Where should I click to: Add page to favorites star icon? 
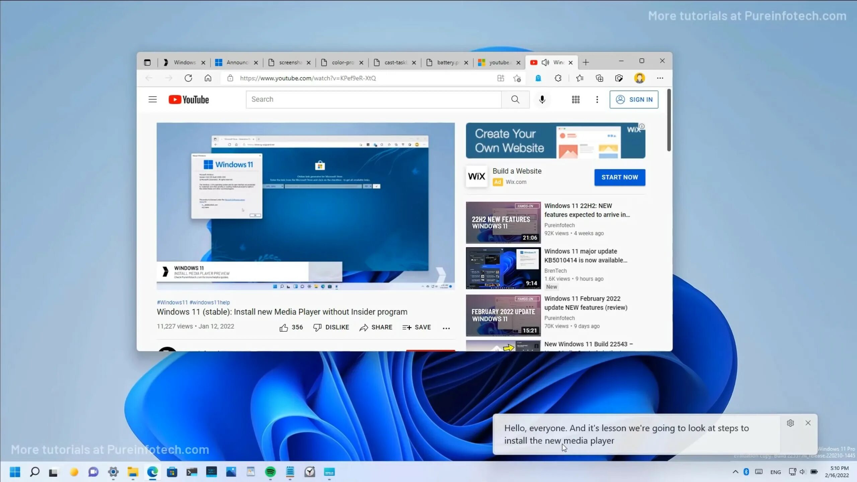517,78
